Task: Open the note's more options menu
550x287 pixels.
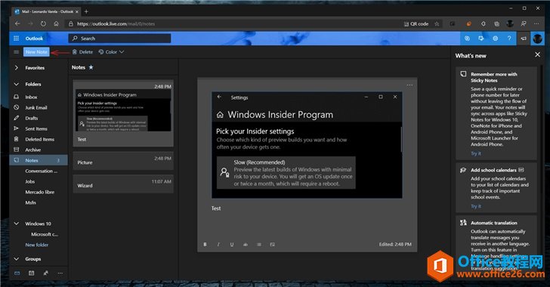Action: click(x=409, y=85)
